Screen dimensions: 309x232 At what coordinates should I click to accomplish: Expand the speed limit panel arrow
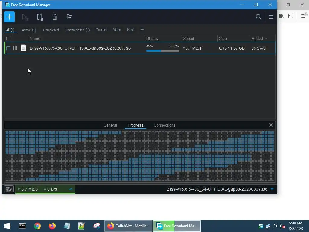coord(71,189)
